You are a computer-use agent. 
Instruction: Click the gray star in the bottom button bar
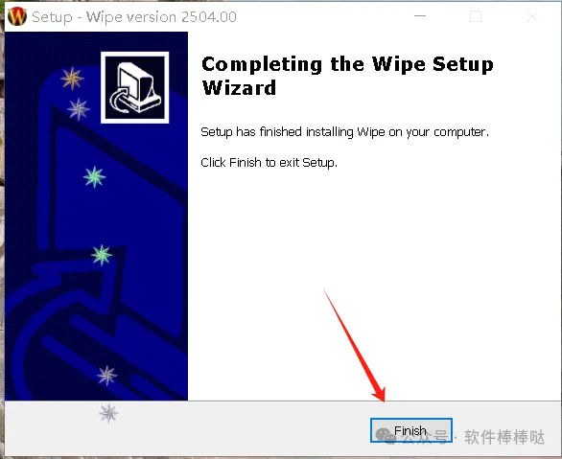pyautogui.click(x=108, y=413)
